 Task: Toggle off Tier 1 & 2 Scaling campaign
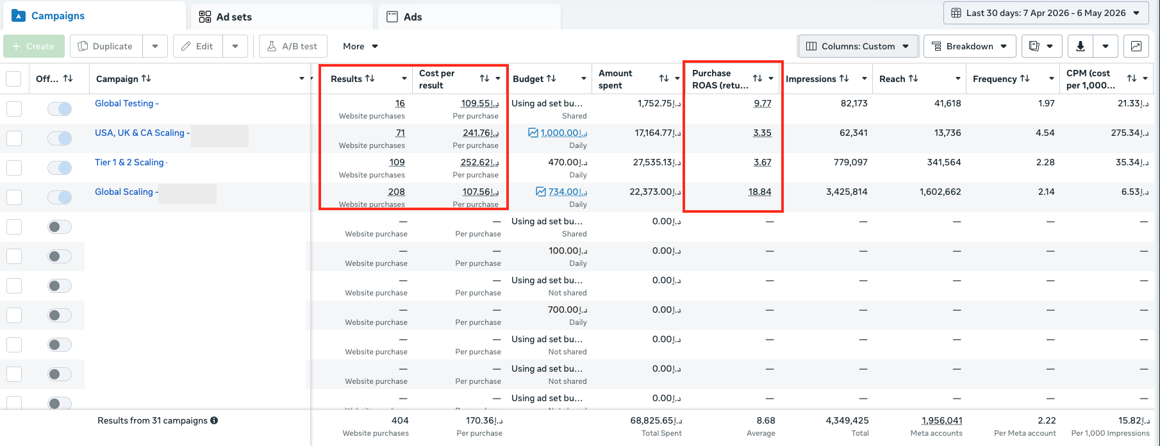[60, 168]
